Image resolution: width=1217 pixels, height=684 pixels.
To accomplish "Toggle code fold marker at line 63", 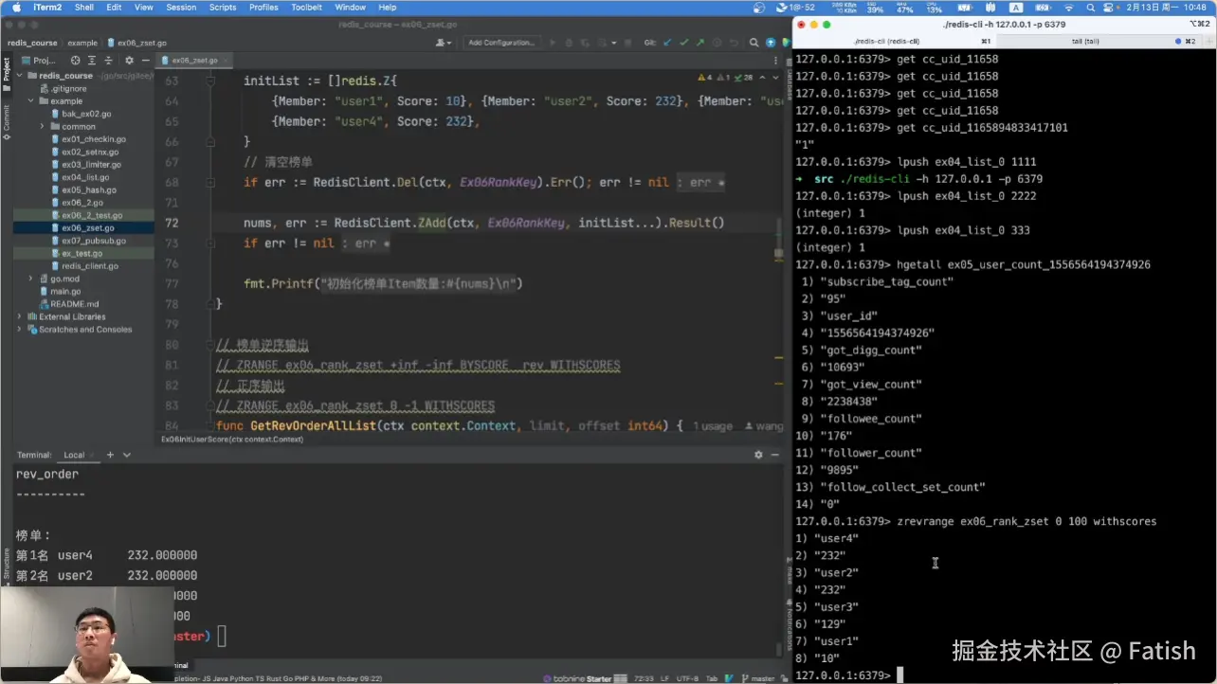I will point(209,81).
